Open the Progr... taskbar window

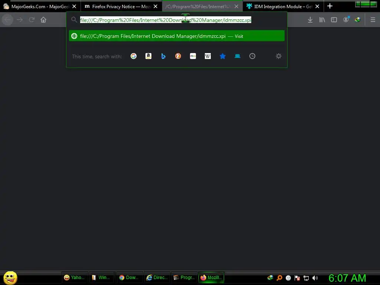tap(185, 278)
